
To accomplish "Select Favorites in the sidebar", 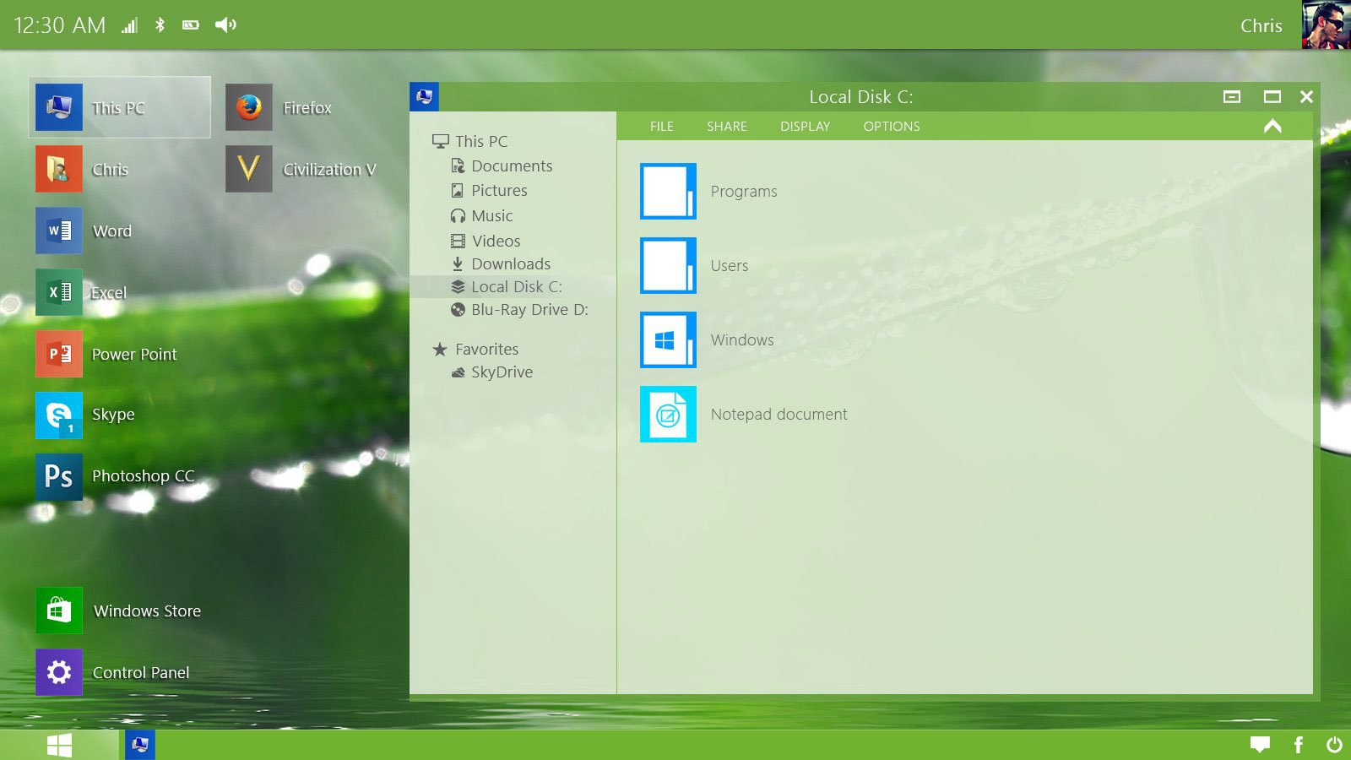I will (475, 349).
